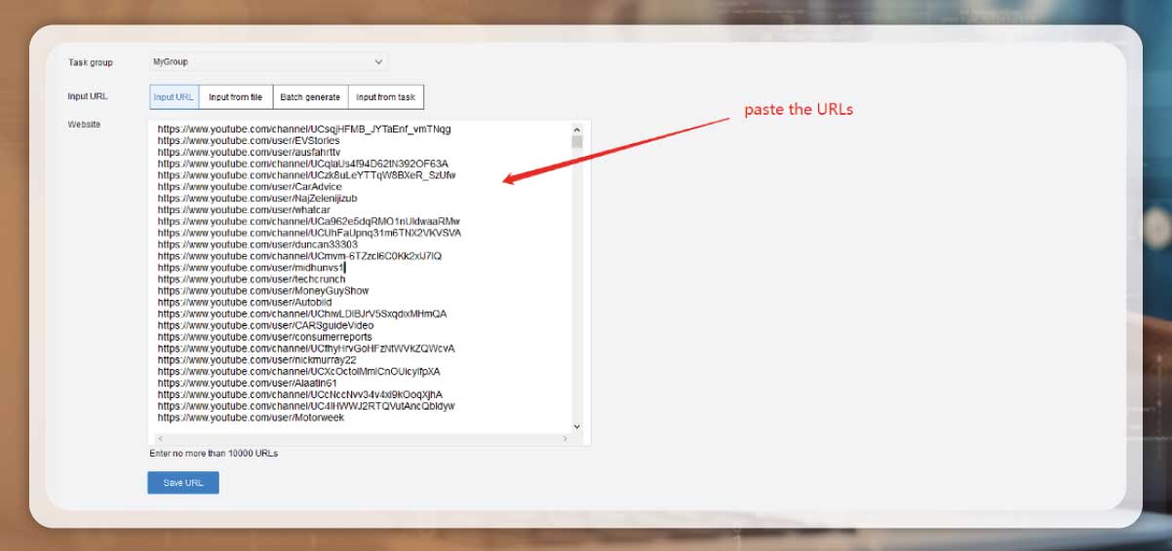Click the URL line ending in user/midhunvs1
1172x551 pixels.
[251, 268]
